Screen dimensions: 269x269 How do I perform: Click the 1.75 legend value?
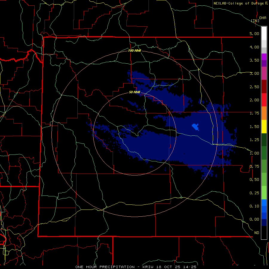(x=254, y=113)
